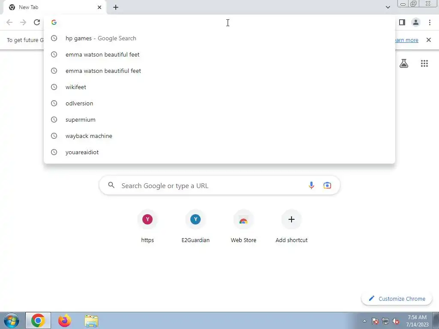
Task: Select suggestion odlversion
Action: click(x=219, y=103)
